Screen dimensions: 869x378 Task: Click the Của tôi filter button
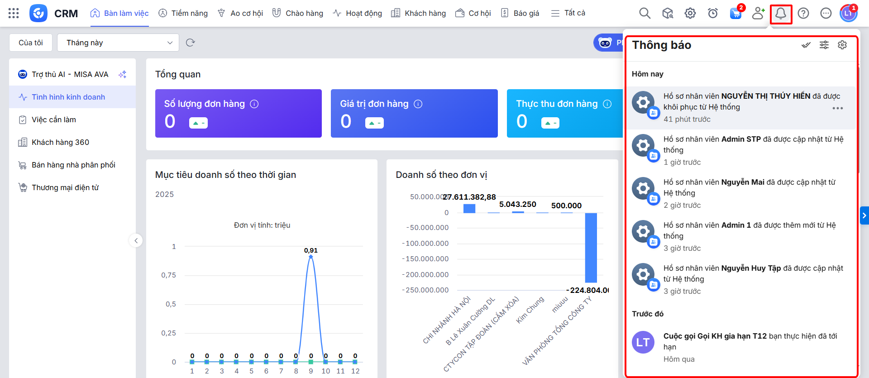tap(31, 43)
